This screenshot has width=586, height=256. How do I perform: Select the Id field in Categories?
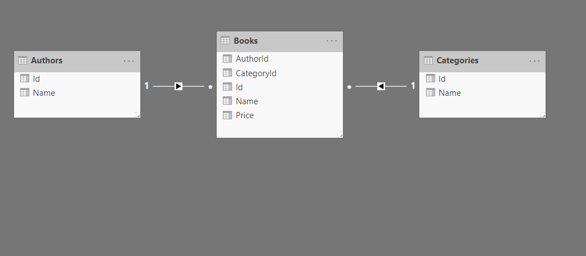point(442,79)
